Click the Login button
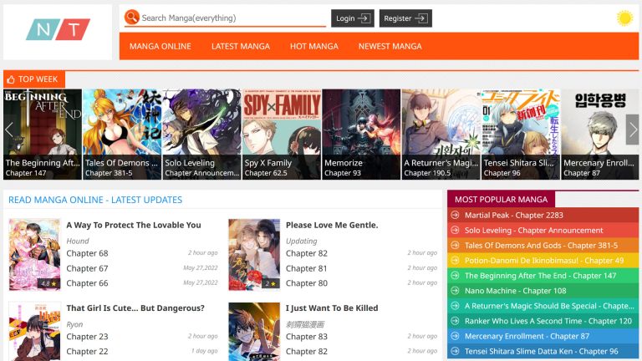642x361 pixels. pyautogui.click(x=353, y=18)
